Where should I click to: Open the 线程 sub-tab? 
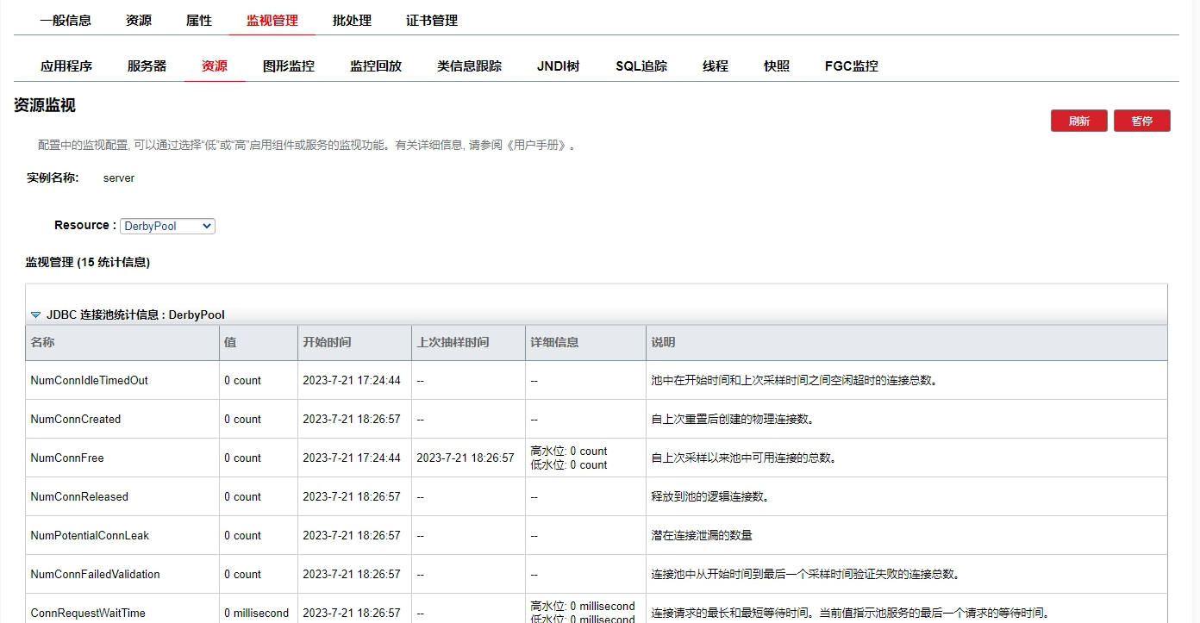tap(716, 66)
